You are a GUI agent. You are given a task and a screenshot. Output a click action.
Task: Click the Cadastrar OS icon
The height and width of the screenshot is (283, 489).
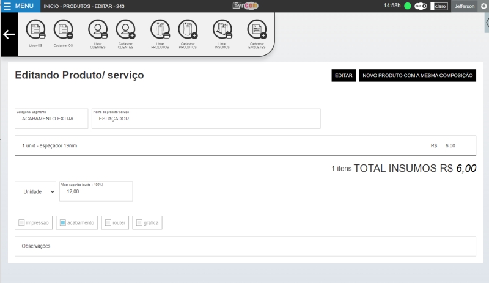tap(63, 30)
